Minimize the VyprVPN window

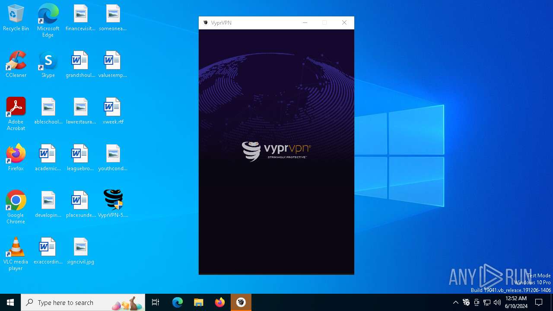(305, 23)
